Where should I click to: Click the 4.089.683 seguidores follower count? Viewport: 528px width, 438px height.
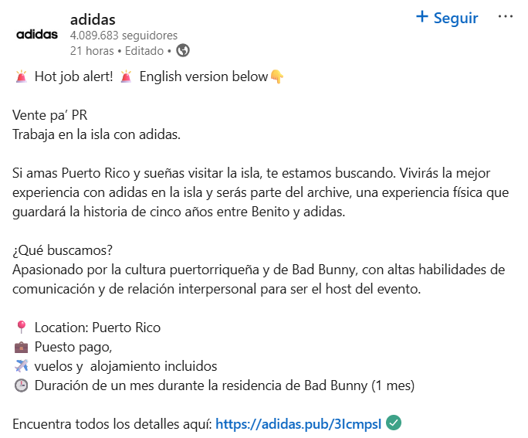124,36
